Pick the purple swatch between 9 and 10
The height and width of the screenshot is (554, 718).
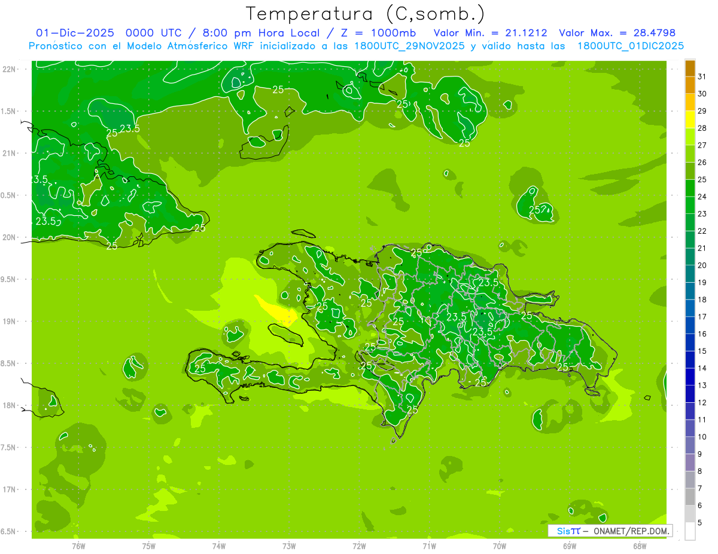tap(690, 446)
